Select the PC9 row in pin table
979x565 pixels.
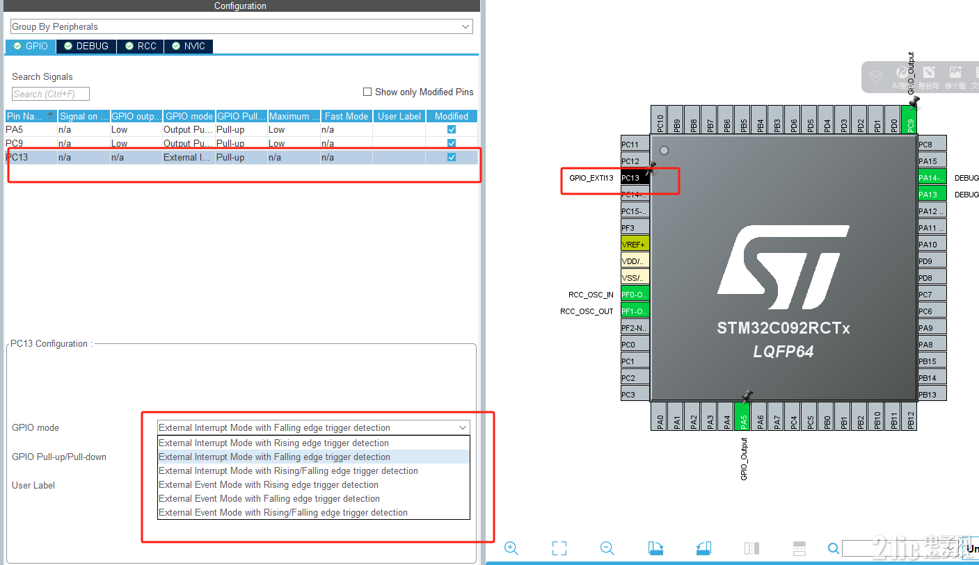click(241, 143)
